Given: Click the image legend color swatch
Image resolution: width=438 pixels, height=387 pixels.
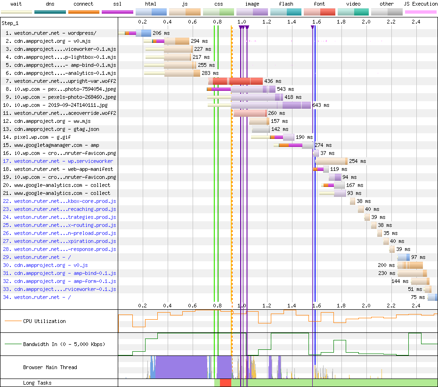Looking at the screenshot, I should tap(252, 11).
